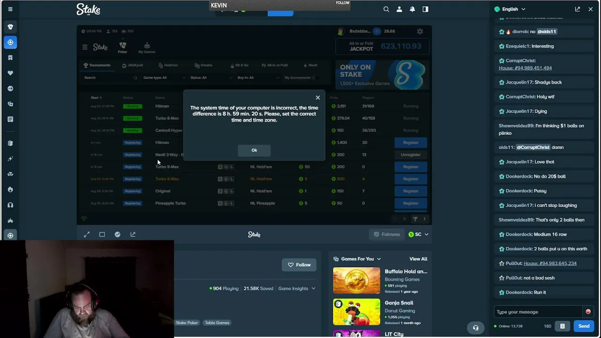
Task: Unregister from the Next! 3-Way tournament
Action: 410,154
